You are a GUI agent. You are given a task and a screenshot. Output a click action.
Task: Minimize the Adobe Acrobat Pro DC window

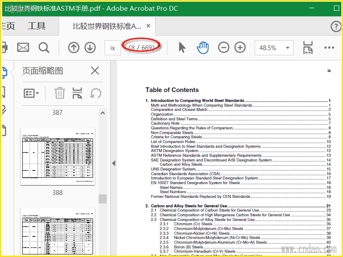312,8
